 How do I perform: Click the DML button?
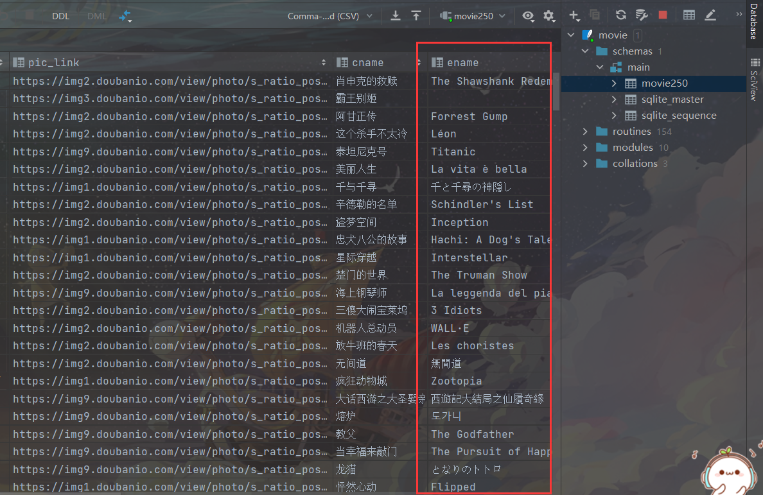[96, 16]
